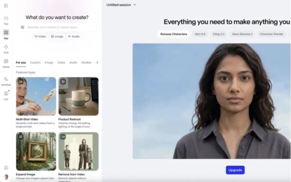Select the Audio creation chip
Image resolution: width=291 pixels, height=182 pixels.
(73, 36)
